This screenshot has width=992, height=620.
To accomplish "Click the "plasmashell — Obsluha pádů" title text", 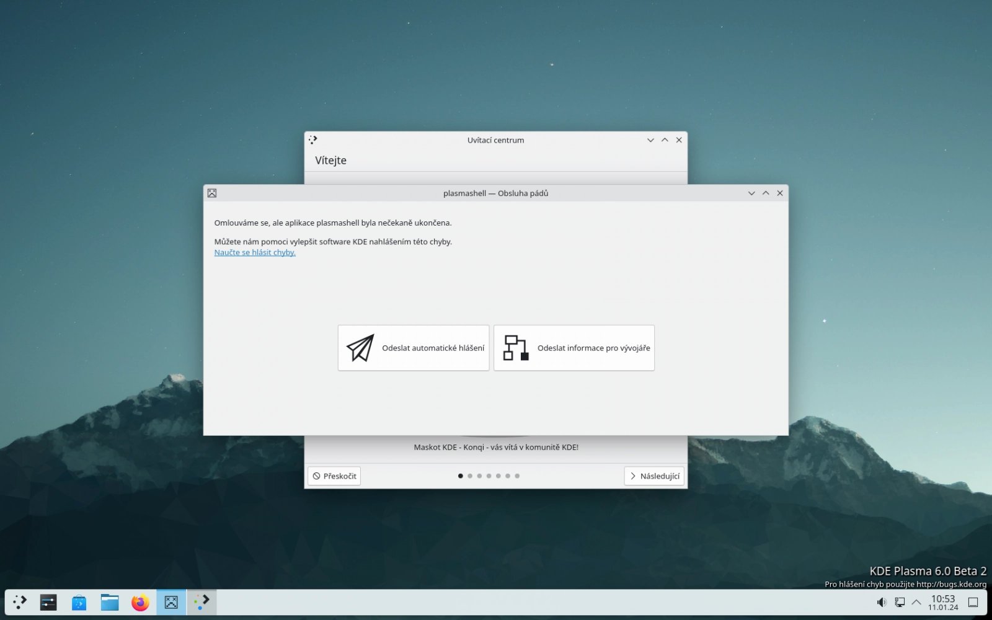I will pos(496,193).
